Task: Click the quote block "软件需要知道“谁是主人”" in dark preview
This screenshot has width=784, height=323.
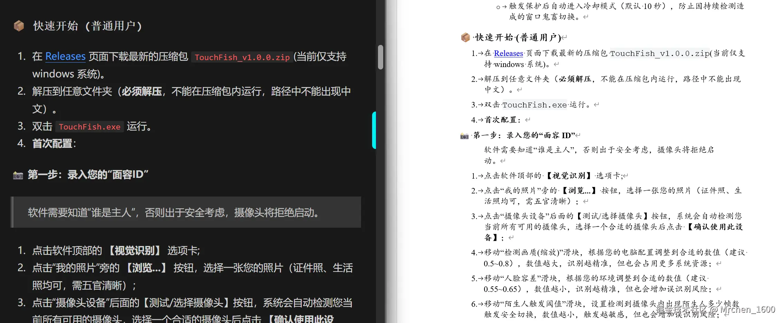Action: (187, 212)
